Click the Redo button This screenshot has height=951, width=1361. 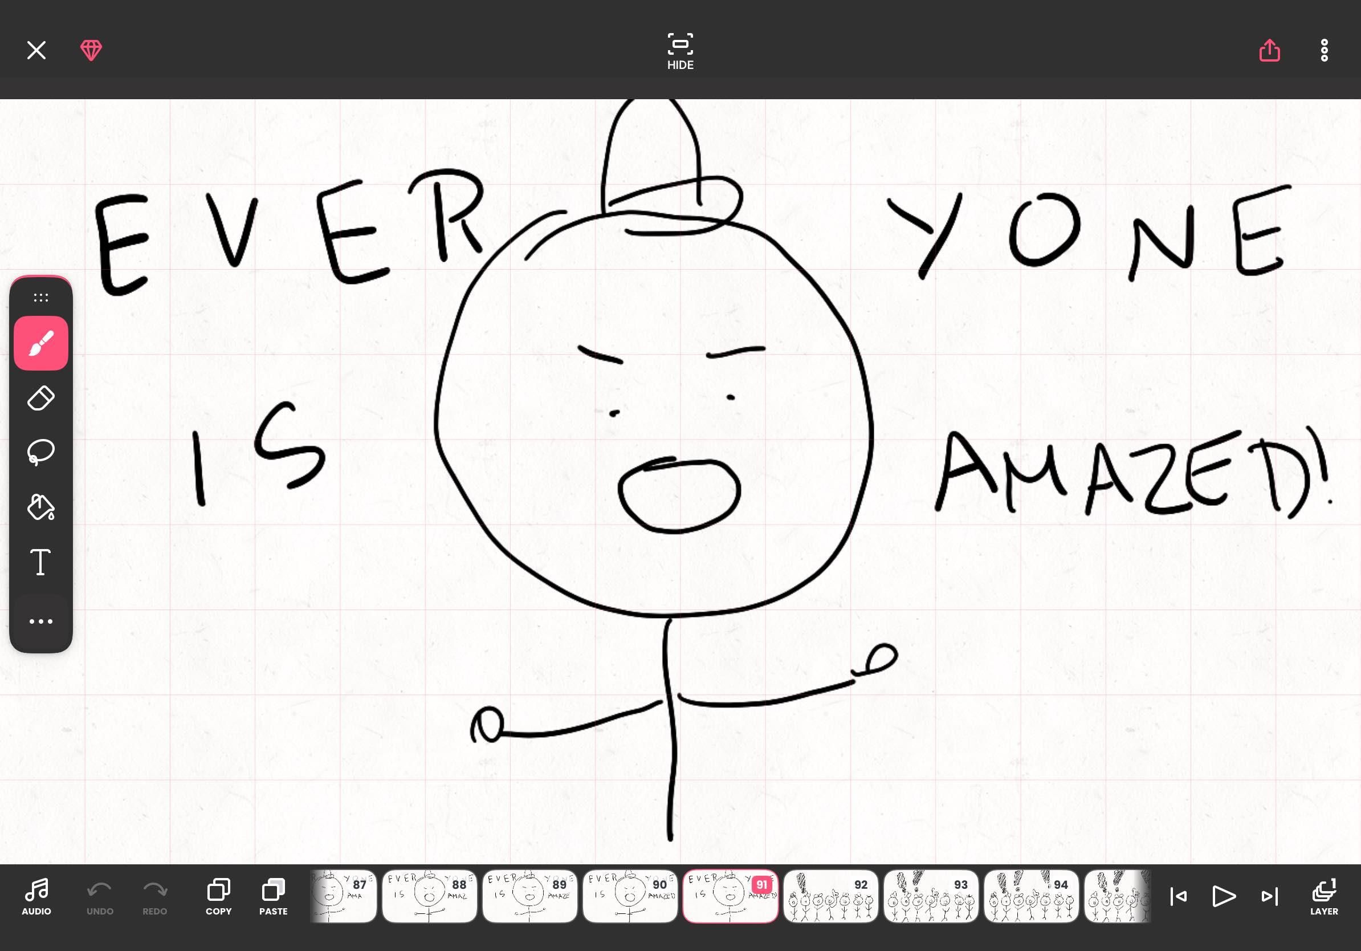click(154, 897)
